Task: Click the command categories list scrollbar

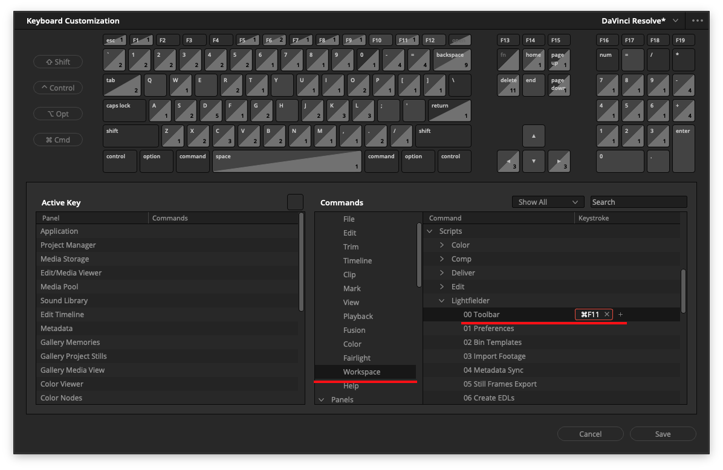Action: (419, 255)
